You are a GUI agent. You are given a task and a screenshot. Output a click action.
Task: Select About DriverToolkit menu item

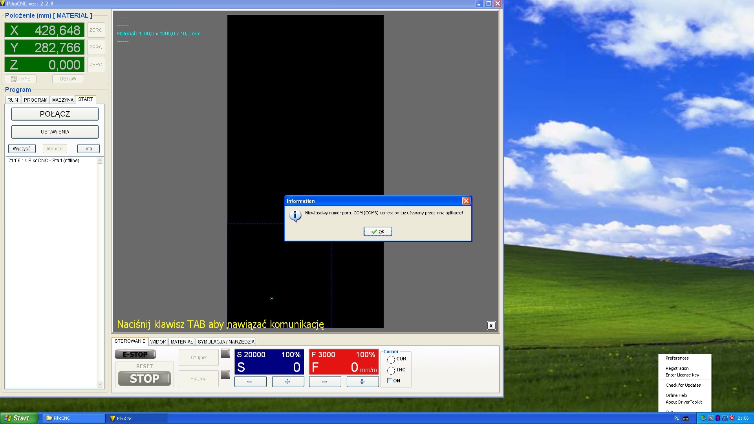[x=684, y=402]
